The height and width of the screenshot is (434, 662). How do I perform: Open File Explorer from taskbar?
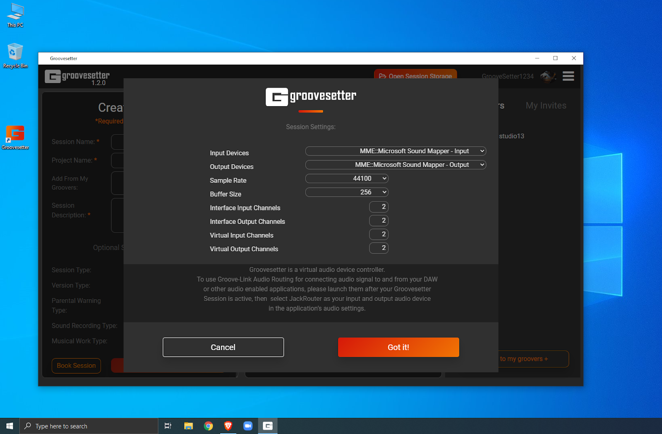coord(189,426)
